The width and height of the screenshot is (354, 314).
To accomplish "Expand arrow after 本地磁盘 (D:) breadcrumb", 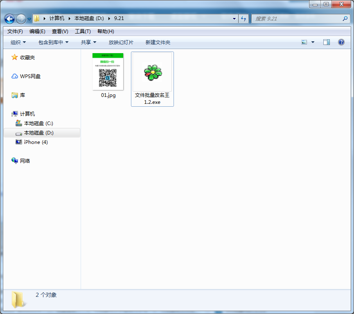I will point(109,18).
